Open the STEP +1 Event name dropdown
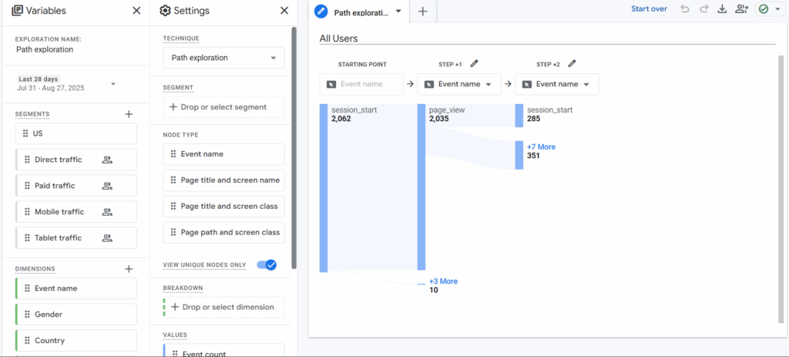Screen dimensions: 789x357 [459, 84]
